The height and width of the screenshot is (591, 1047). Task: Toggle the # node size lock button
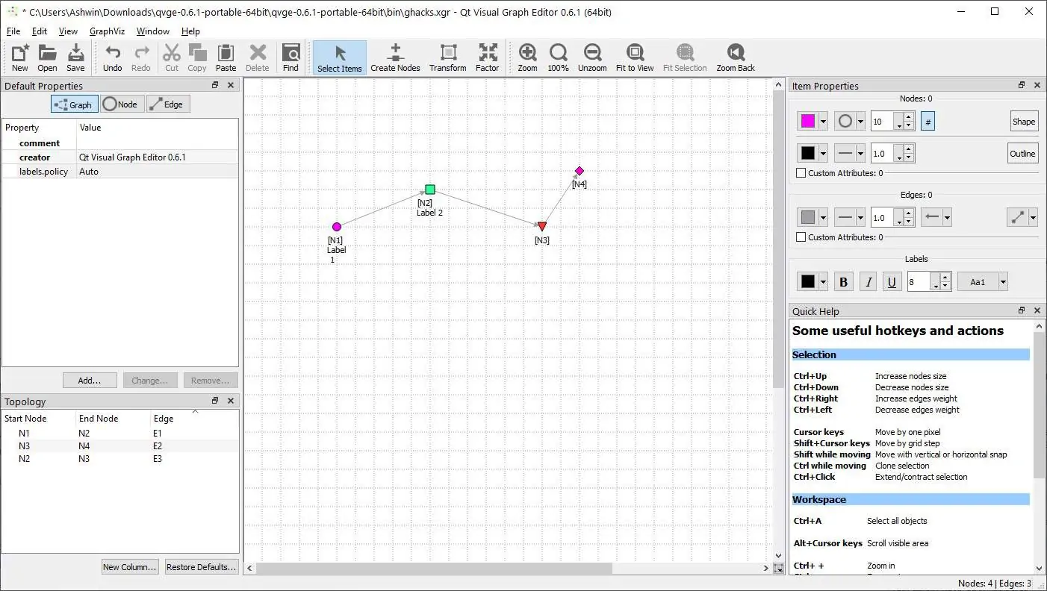(x=928, y=122)
